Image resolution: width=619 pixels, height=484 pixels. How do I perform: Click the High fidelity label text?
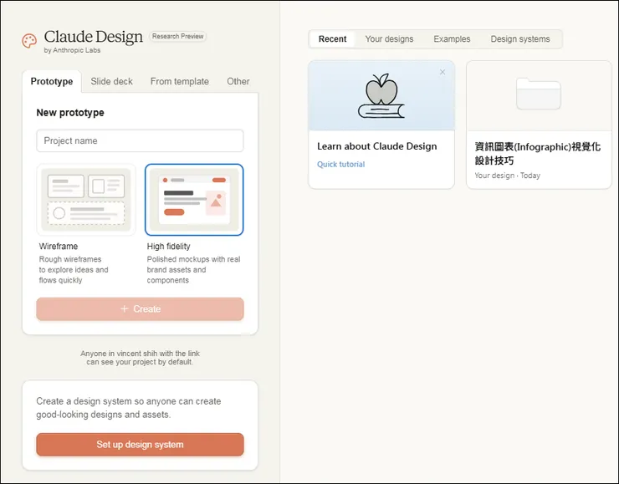click(169, 247)
